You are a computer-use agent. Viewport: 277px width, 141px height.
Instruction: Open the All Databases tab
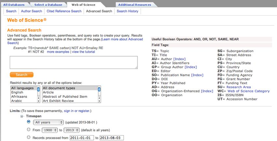coord(14,5)
